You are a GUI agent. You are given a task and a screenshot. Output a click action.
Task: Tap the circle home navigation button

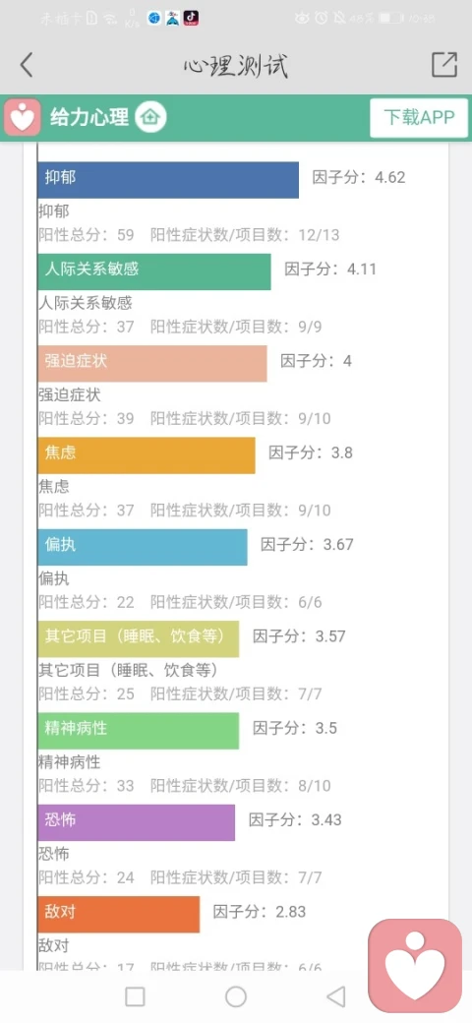[x=236, y=996]
